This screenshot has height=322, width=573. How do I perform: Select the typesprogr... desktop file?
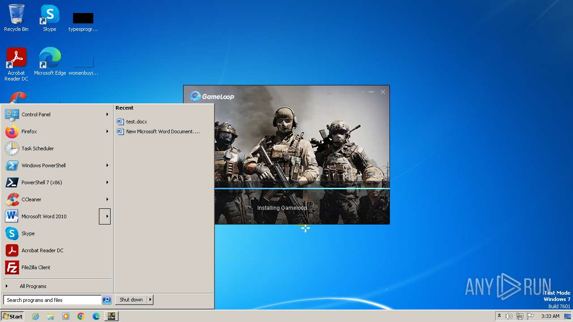(83, 21)
